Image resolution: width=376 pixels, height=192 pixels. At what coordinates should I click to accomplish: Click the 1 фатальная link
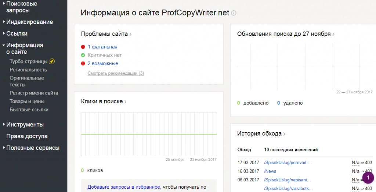tap(102, 47)
